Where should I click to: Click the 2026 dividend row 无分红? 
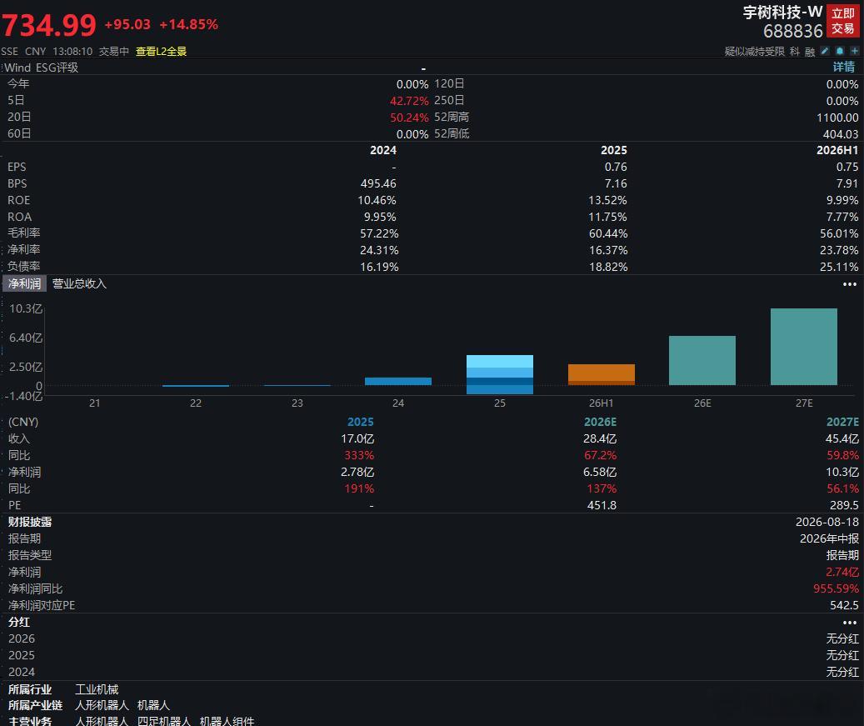(x=842, y=638)
